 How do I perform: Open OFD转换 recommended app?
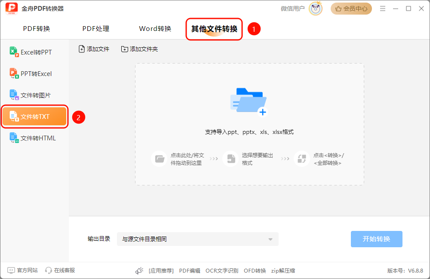[x=255, y=271]
